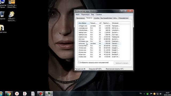
Task: Sort by the 'Память' column header
Action: (107, 23)
